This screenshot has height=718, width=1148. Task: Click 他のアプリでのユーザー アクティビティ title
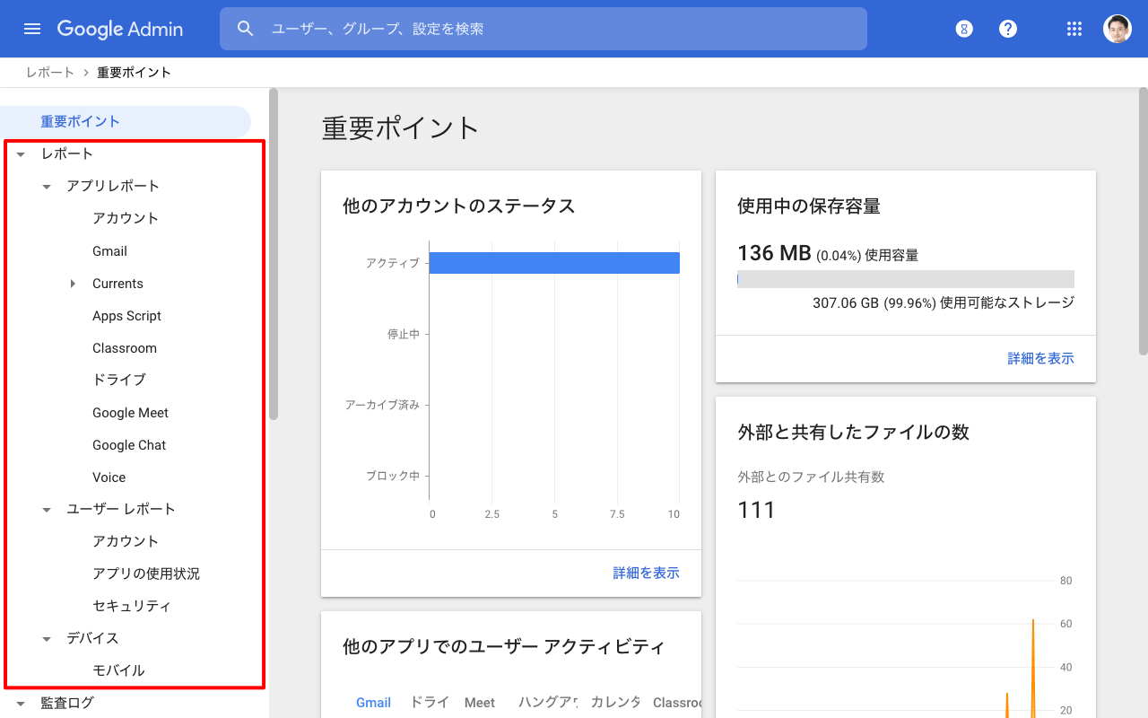coord(504,646)
